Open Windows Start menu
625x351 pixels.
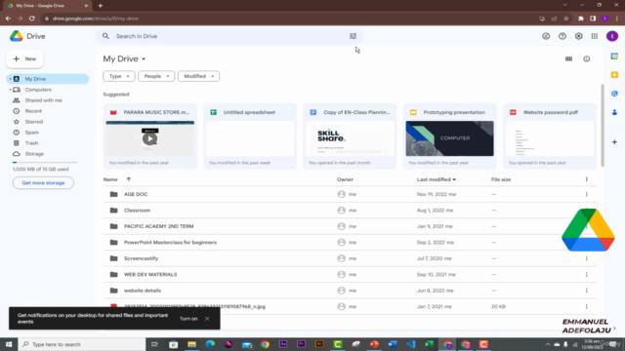coord(9,344)
